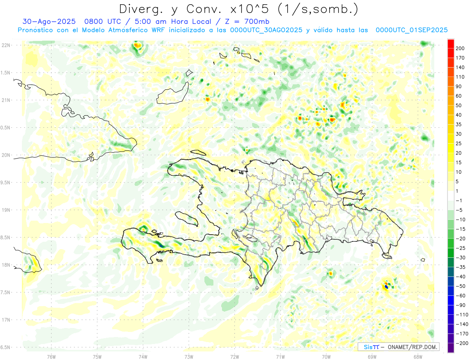Click the '0.5N' latitude label

[6, 128]
